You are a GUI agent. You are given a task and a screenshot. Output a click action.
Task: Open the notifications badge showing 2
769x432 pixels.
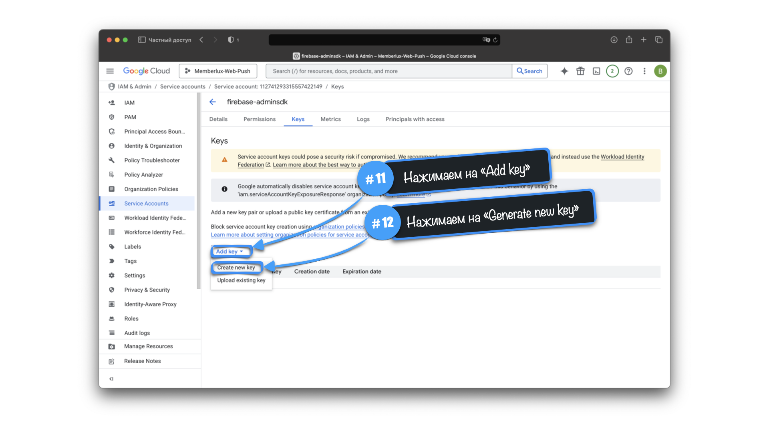point(612,71)
